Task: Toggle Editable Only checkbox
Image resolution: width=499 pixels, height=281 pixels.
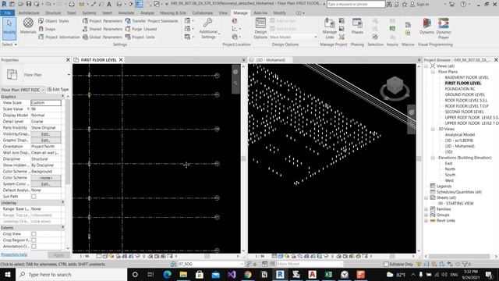Action: (x=386, y=264)
